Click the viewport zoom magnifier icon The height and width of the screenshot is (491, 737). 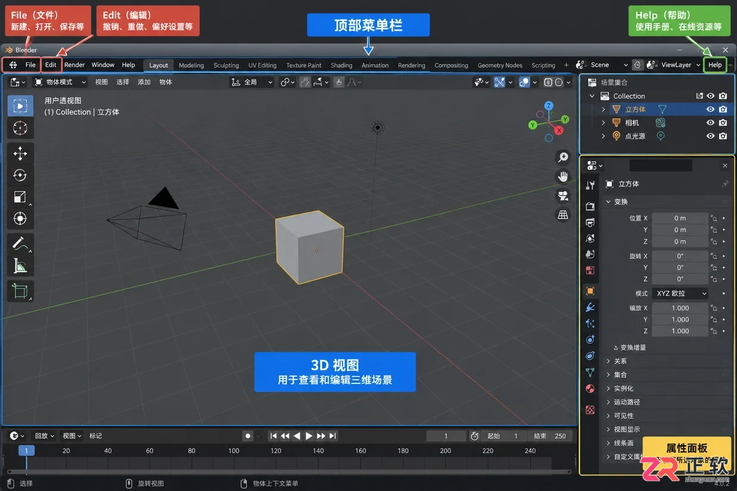[x=563, y=157]
